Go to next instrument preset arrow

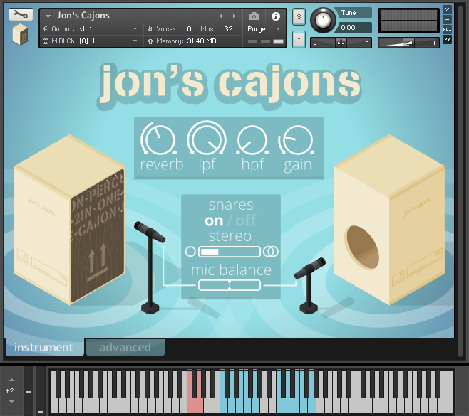[x=234, y=16]
